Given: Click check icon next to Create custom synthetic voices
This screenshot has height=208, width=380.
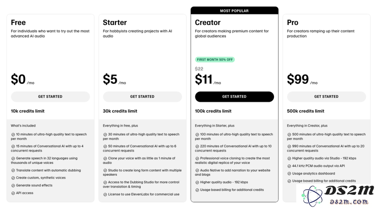Looking at the screenshot, I should coord(13,178).
